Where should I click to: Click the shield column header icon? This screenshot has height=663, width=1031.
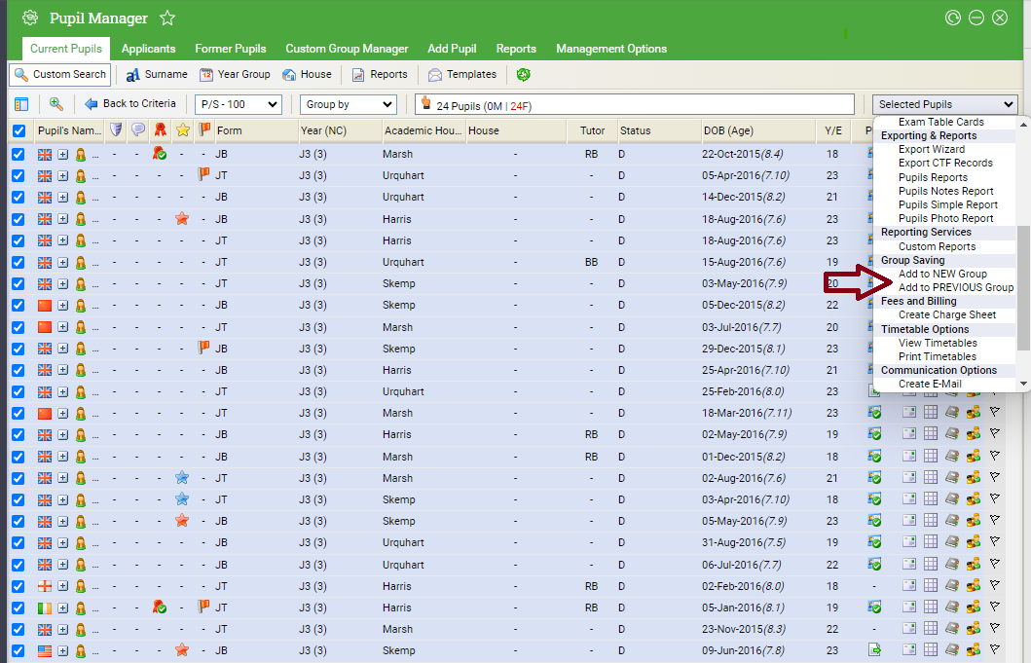116,129
